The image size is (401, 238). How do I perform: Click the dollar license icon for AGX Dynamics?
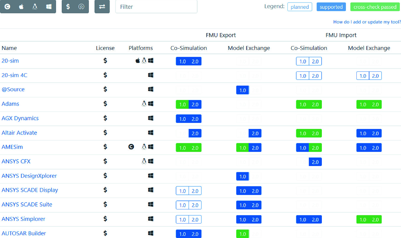(105, 118)
